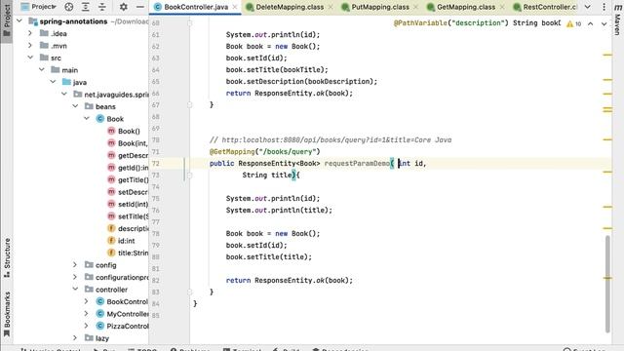Close the PutMapping.class tab
This screenshot has height=351, width=624.
click(416, 7)
